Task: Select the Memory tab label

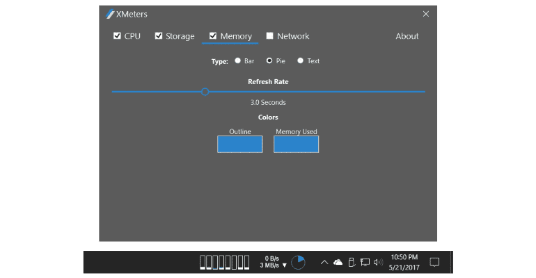Action: pos(236,36)
